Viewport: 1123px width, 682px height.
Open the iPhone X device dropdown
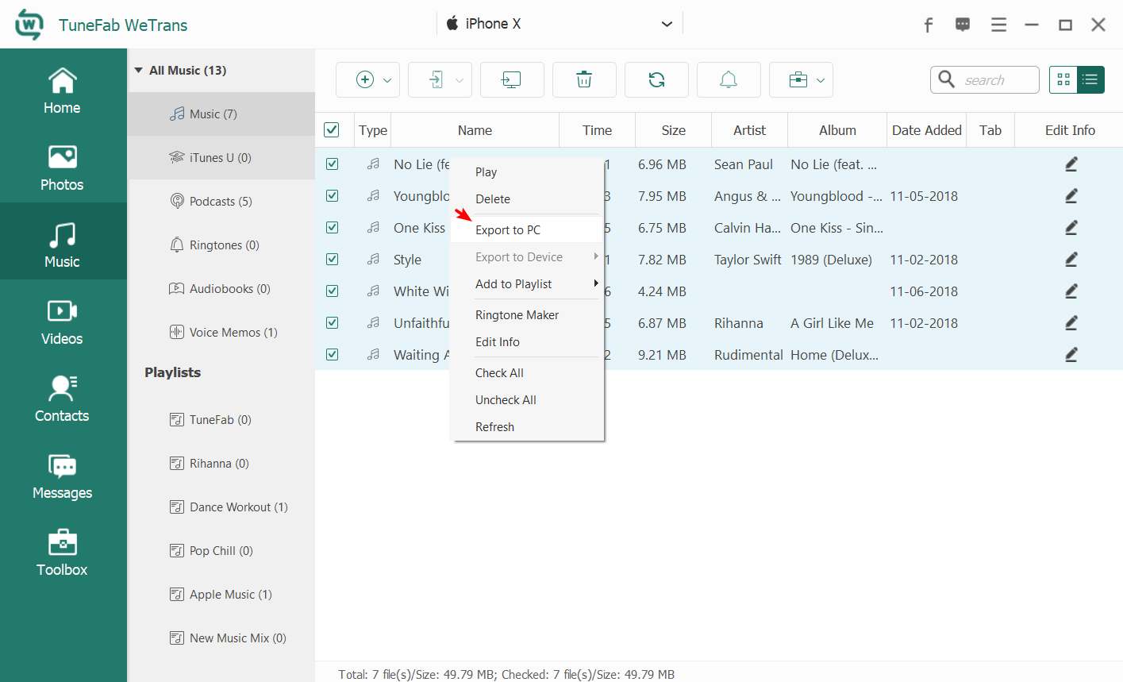pyautogui.click(x=560, y=24)
